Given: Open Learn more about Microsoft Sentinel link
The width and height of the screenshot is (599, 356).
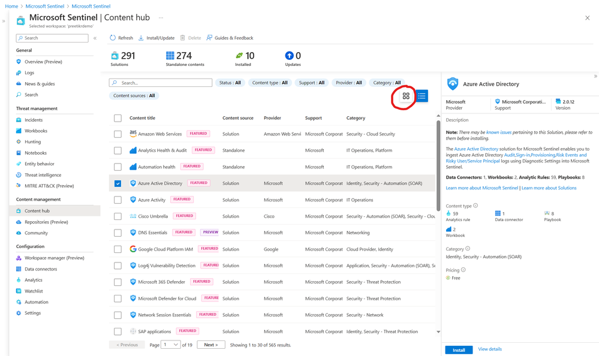Looking at the screenshot, I should (481, 188).
